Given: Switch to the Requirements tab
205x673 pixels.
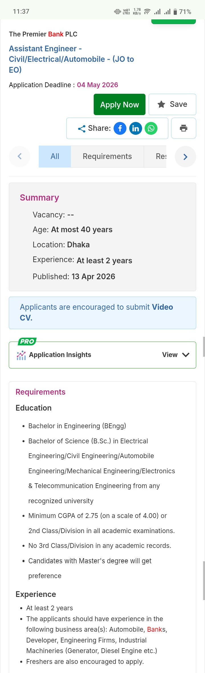Looking at the screenshot, I should click(107, 156).
